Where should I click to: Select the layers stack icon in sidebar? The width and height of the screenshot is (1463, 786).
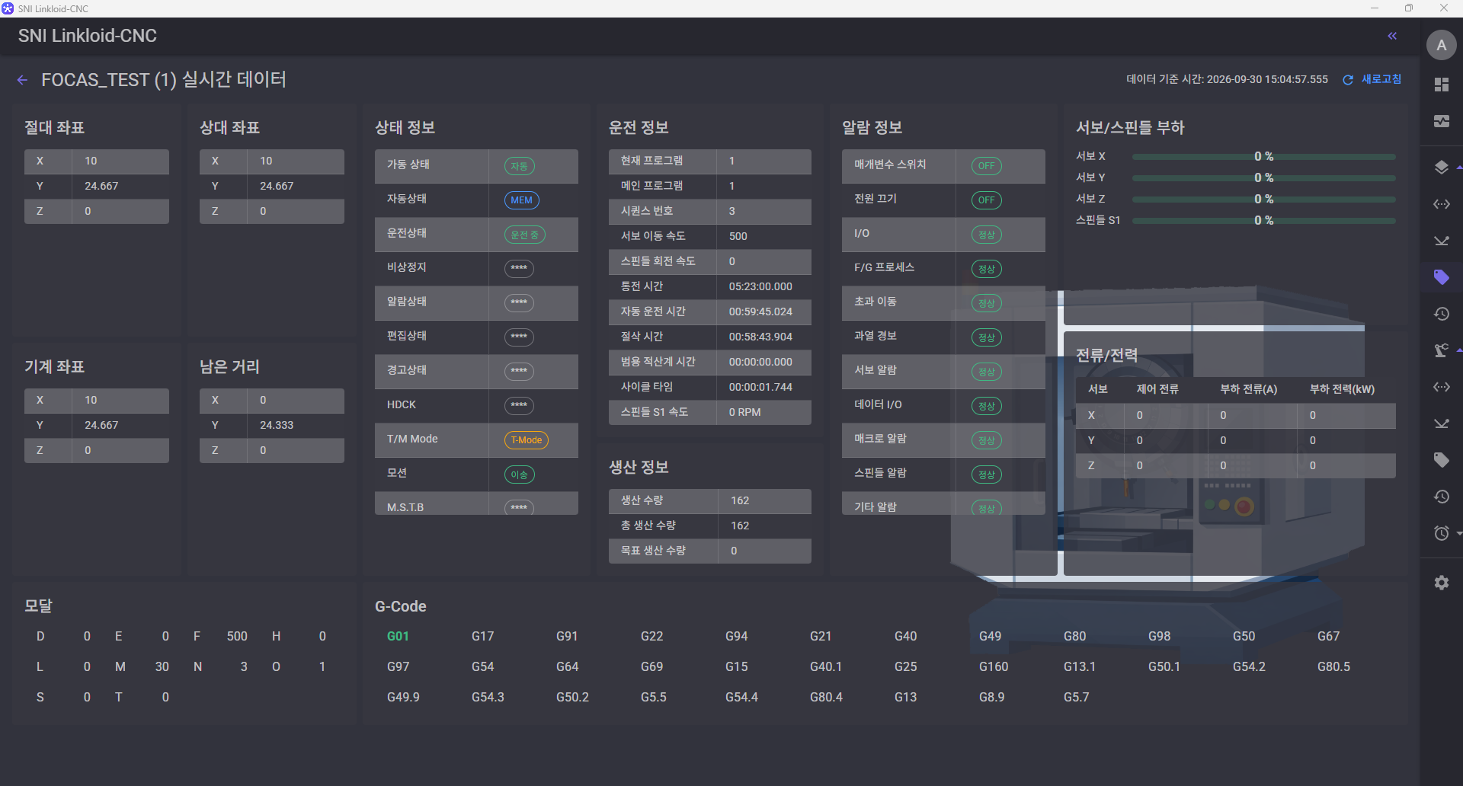tap(1441, 167)
